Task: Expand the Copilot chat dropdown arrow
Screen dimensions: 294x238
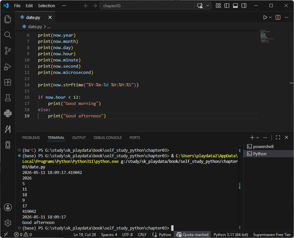Action: 208,6
